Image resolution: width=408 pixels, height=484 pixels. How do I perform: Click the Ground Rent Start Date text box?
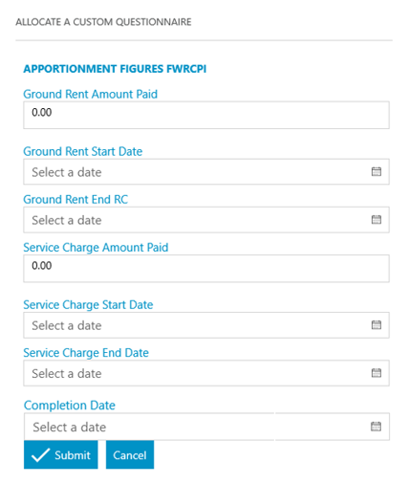pos(206,171)
